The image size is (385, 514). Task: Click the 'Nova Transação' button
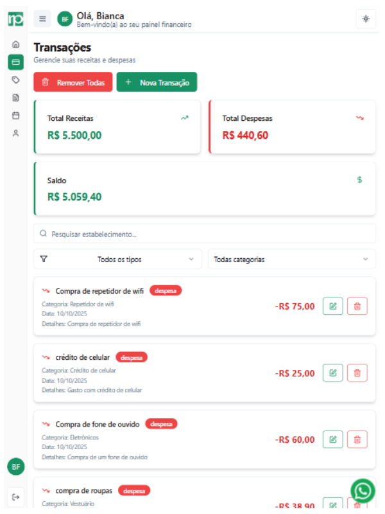pos(157,82)
